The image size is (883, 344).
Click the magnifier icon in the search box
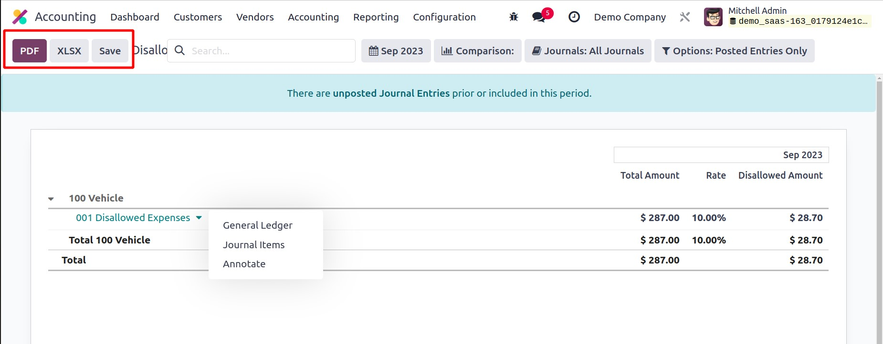tap(179, 51)
